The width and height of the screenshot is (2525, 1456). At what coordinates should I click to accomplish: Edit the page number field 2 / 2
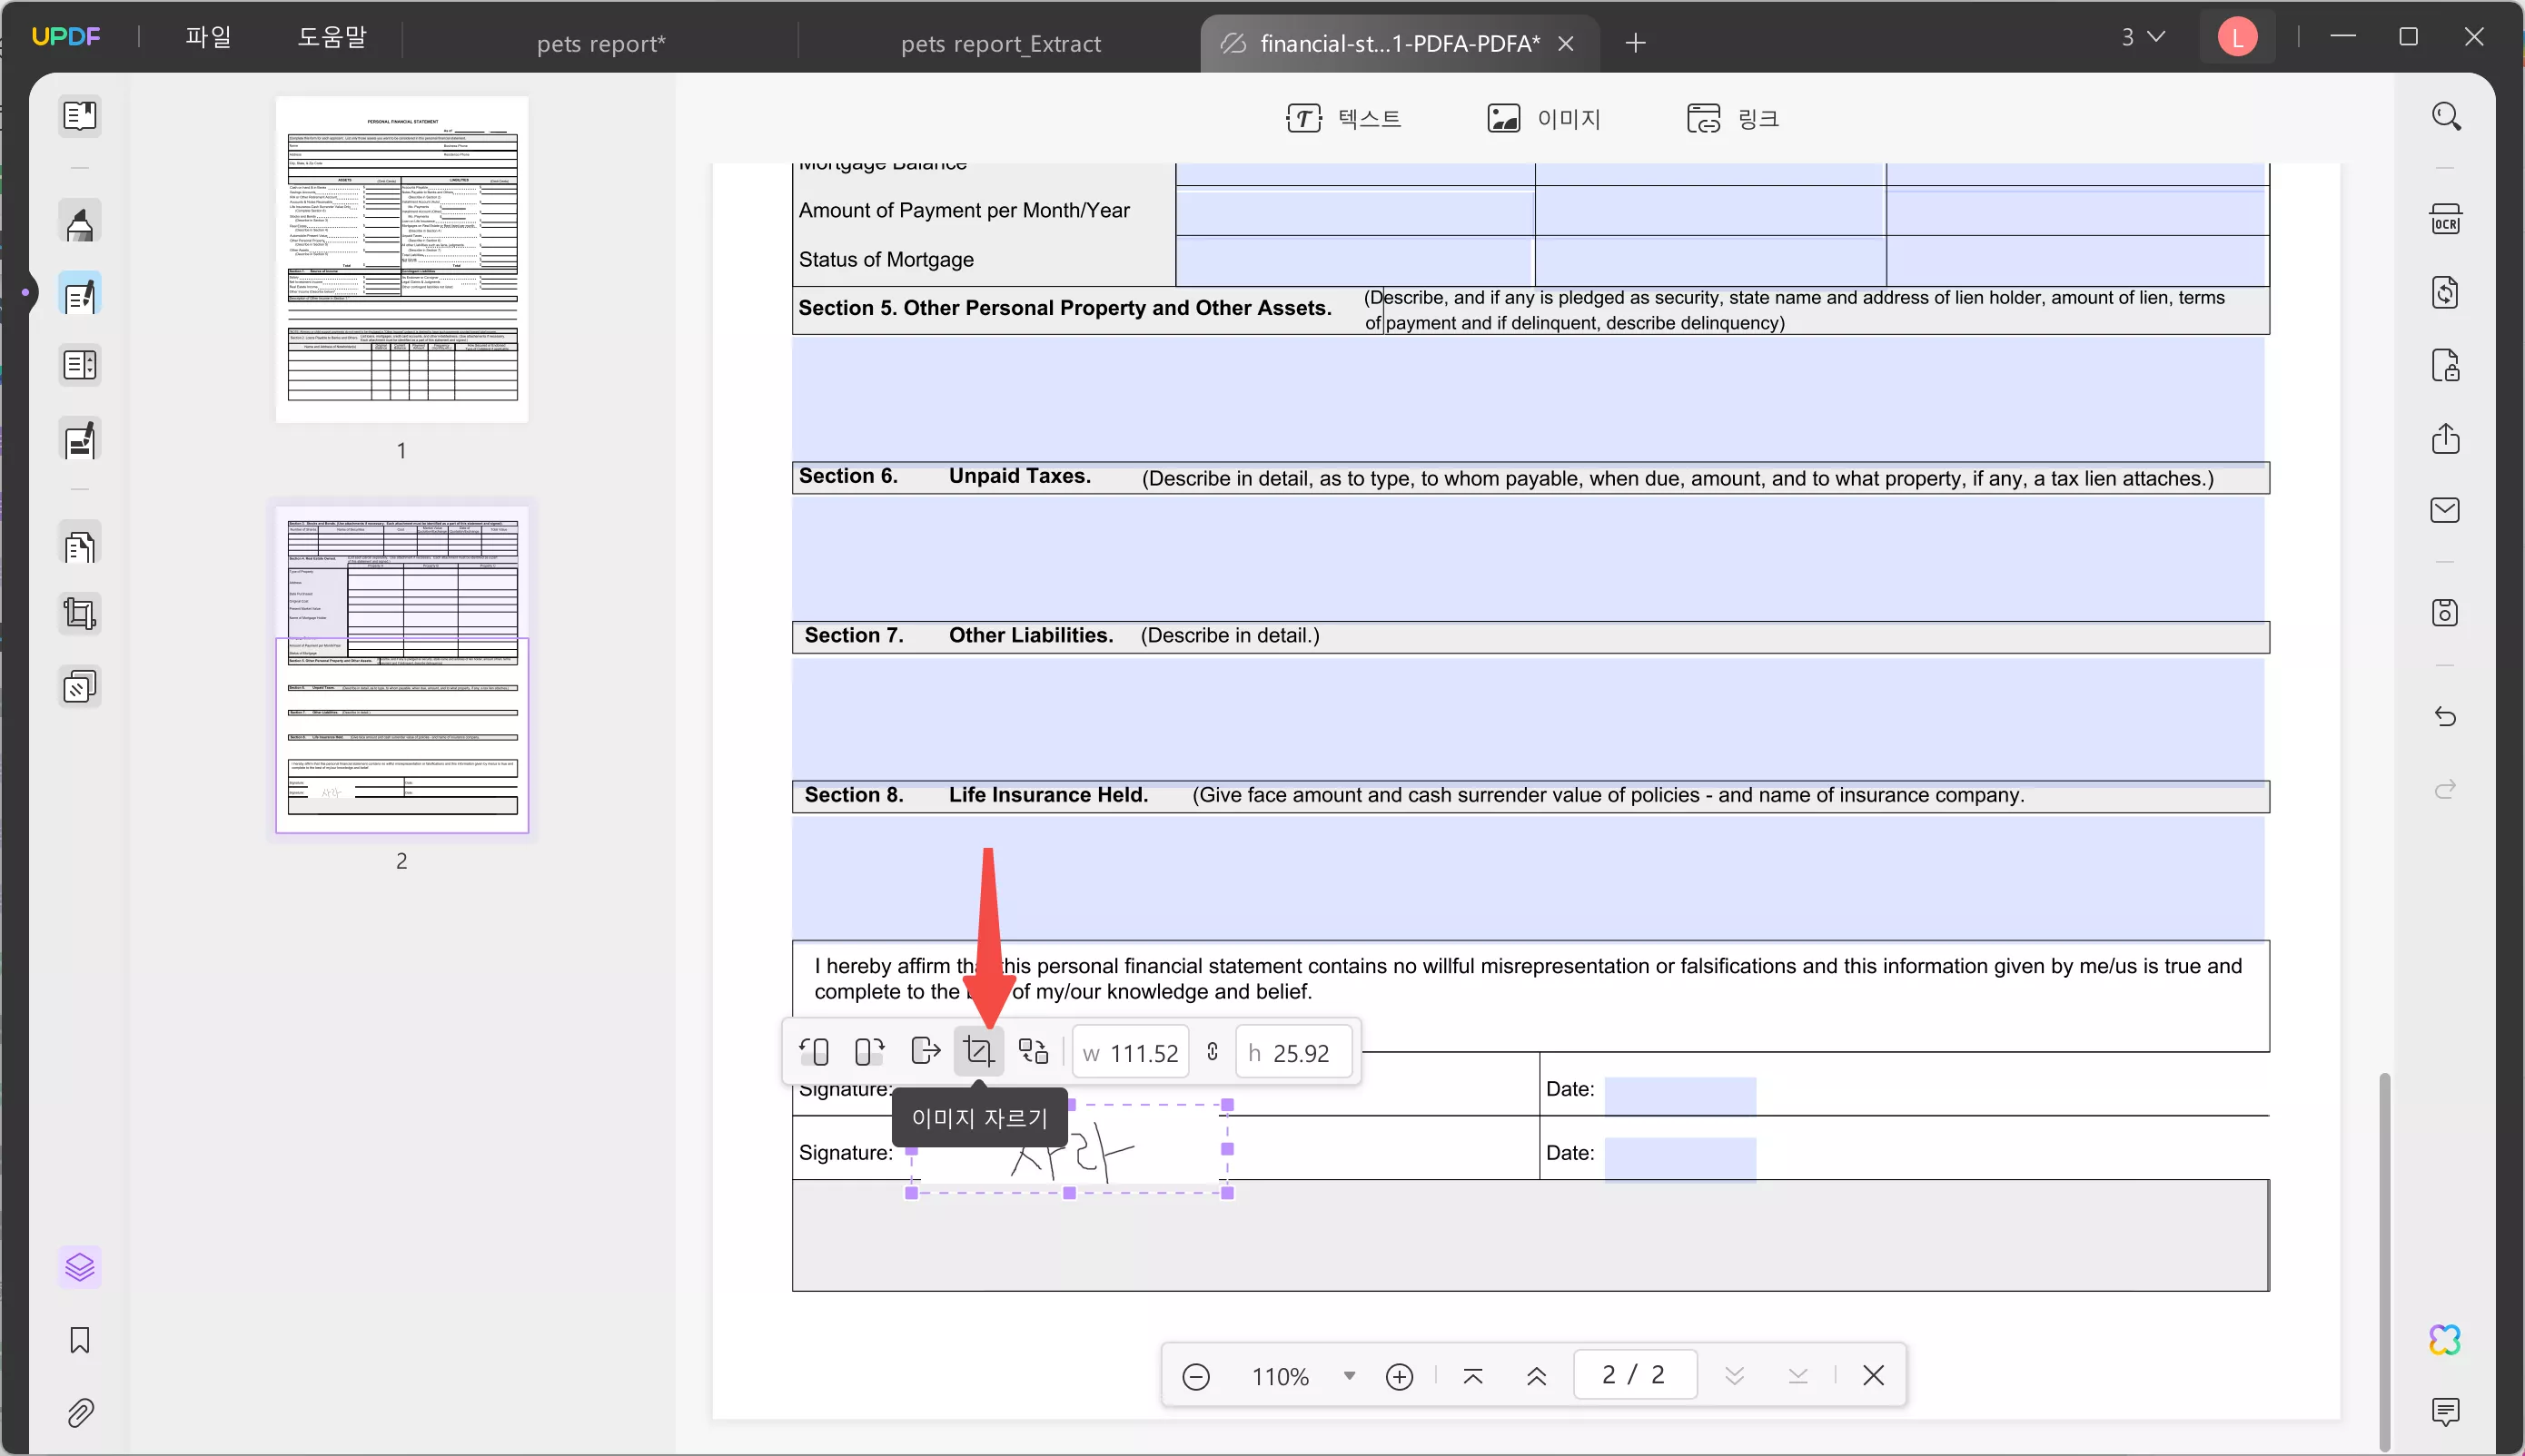click(x=1635, y=1374)
